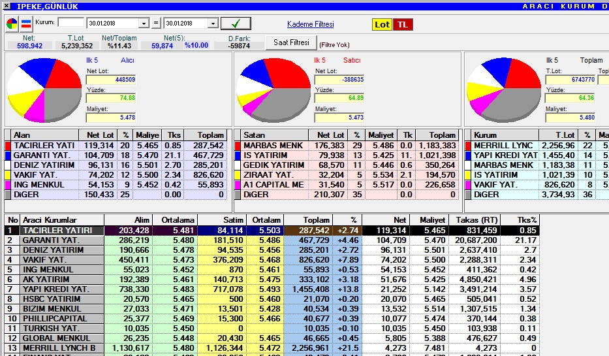The height and width of the screenshot is (356, 609).
Task: Switch to TL display mode
Action: click(403, 24)
